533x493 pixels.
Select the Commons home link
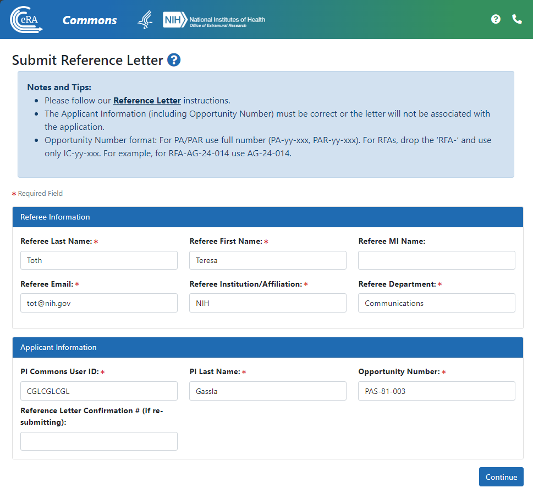pyautogui.click(x=89, y=20)
